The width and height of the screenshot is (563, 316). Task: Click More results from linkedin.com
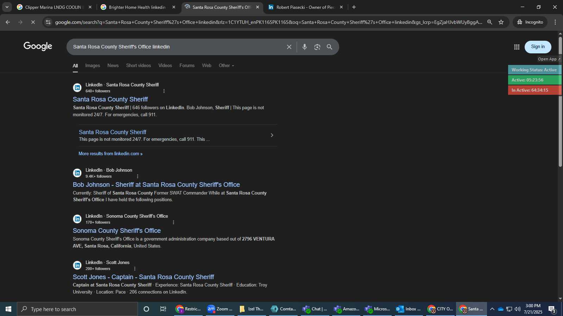110,154
